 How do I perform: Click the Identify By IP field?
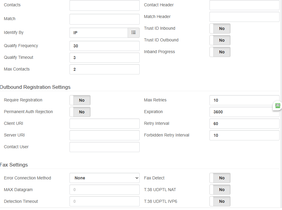click(x=99, y=33)
